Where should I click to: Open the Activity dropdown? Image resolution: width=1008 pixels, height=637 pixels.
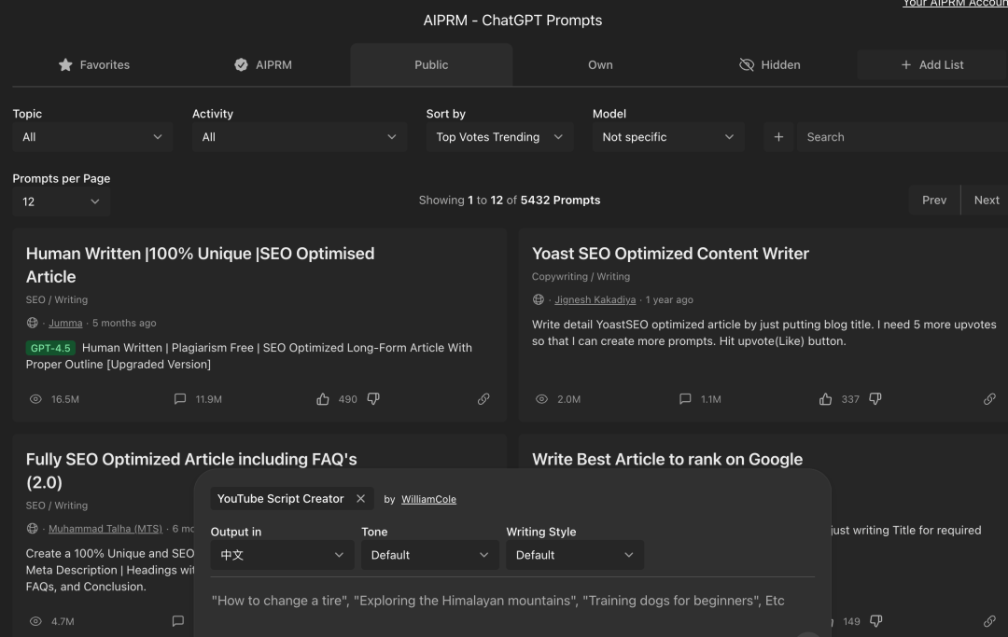tap(299, 137)
